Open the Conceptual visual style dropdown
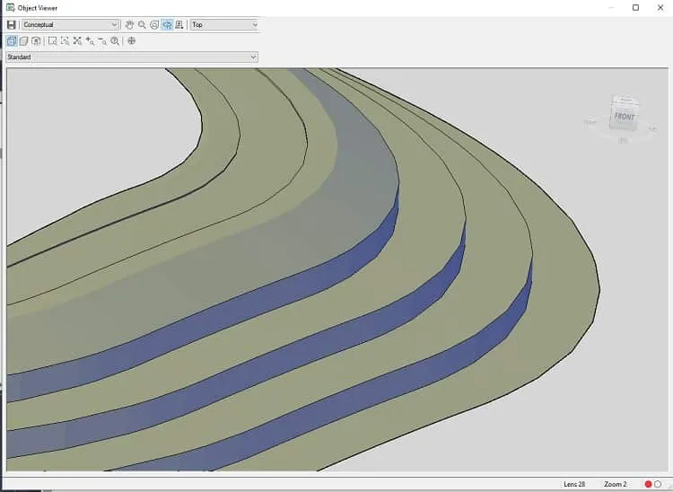This screenshot has width=673, height=492. [70, 25]
